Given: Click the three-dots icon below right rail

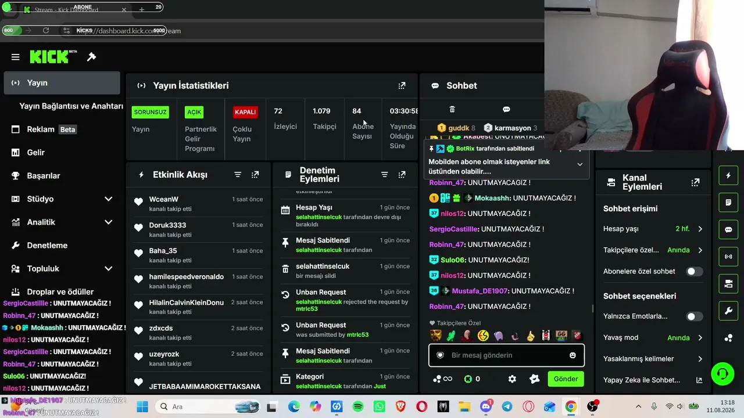Looking at the screenshot, I should 728,338.
